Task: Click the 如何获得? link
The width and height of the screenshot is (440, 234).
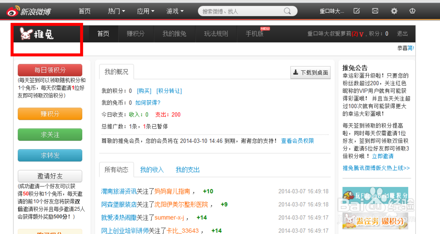Action: [x=148, y=102]
